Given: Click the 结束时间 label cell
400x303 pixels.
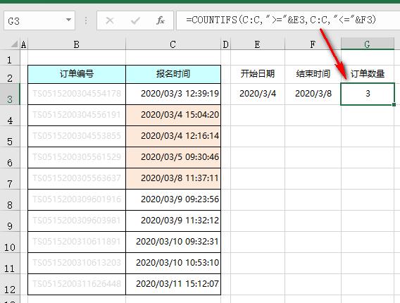Looking at the screenshot, I should pos(313,74).
